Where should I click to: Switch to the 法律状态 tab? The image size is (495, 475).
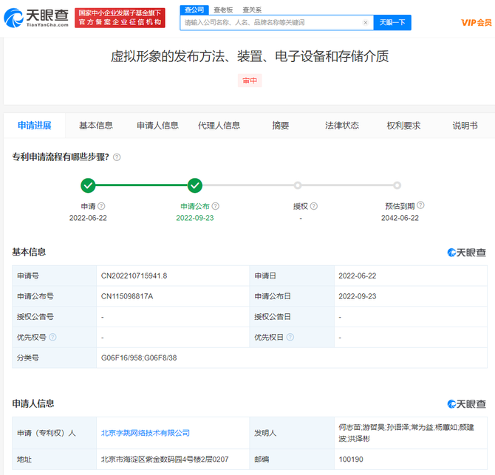click(x=342, y=126)
